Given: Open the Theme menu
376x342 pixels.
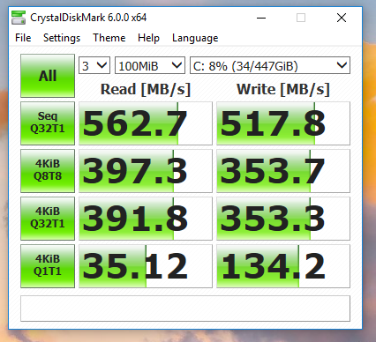Looking at the screenshot, I should pyautogui.click(x=109, y=38).
